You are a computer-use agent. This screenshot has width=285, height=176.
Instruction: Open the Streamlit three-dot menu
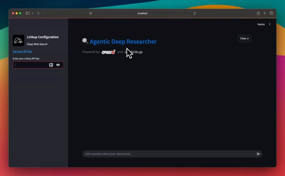[x=270, y=24]
